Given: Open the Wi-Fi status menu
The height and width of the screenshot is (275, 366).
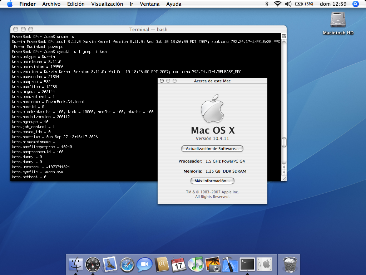Looking at the screenshot, I should click(x=277, y=4).
